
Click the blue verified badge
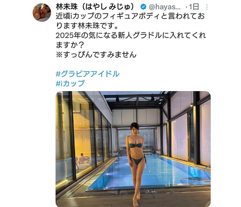click(x=143, y=7)
